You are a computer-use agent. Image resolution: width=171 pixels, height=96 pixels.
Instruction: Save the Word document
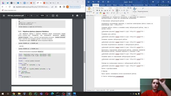click(88, 2)
